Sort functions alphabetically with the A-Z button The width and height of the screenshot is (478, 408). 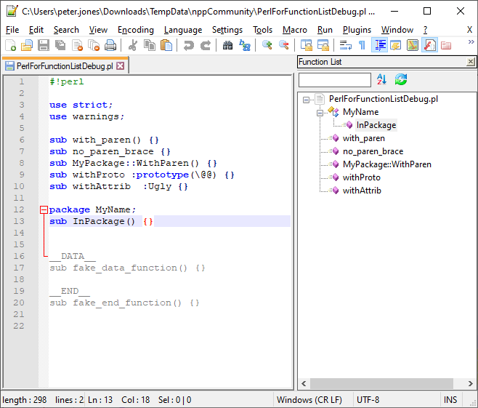381,79
